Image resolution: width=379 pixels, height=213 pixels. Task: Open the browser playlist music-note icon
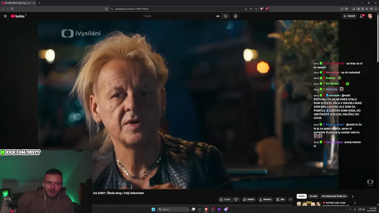pos(354,9)
